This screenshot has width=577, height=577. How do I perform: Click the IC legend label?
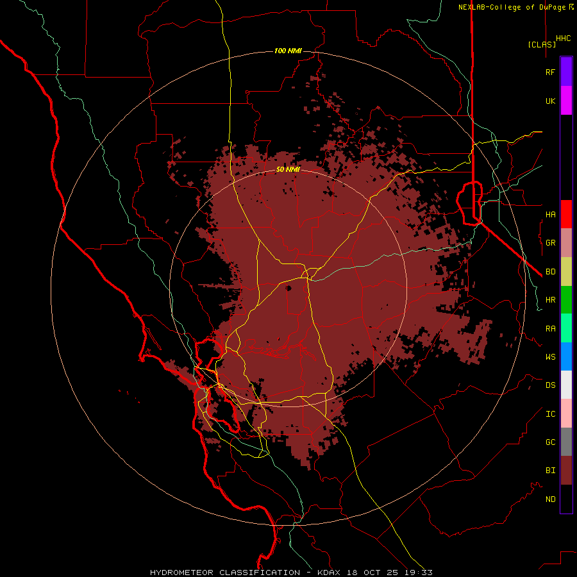click(550, 414)
